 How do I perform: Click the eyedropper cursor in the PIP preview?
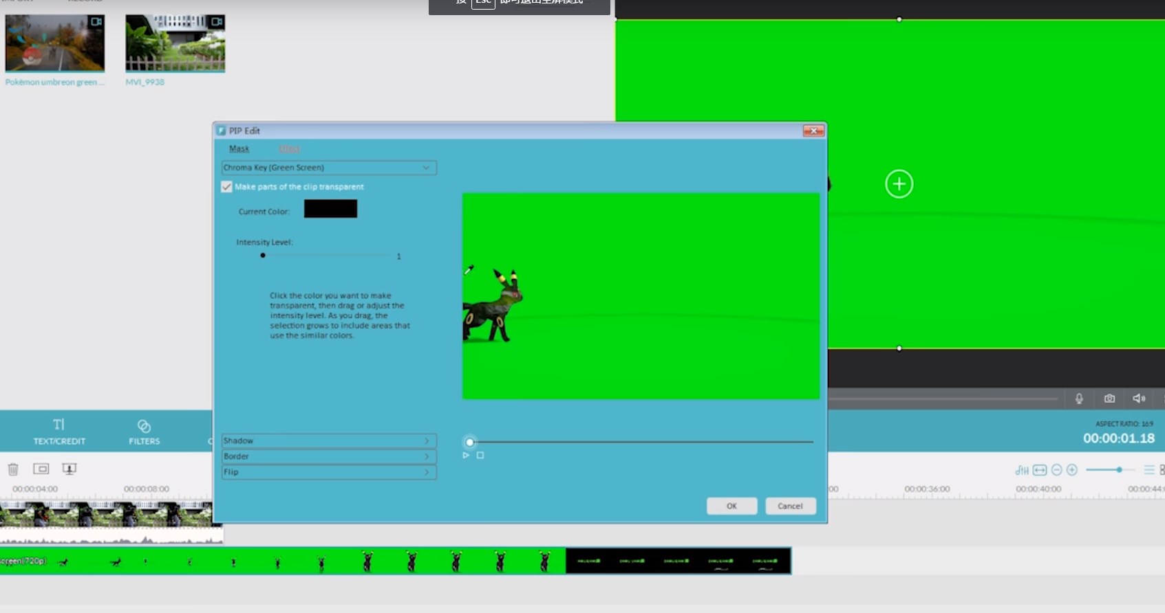click(469, 270)
